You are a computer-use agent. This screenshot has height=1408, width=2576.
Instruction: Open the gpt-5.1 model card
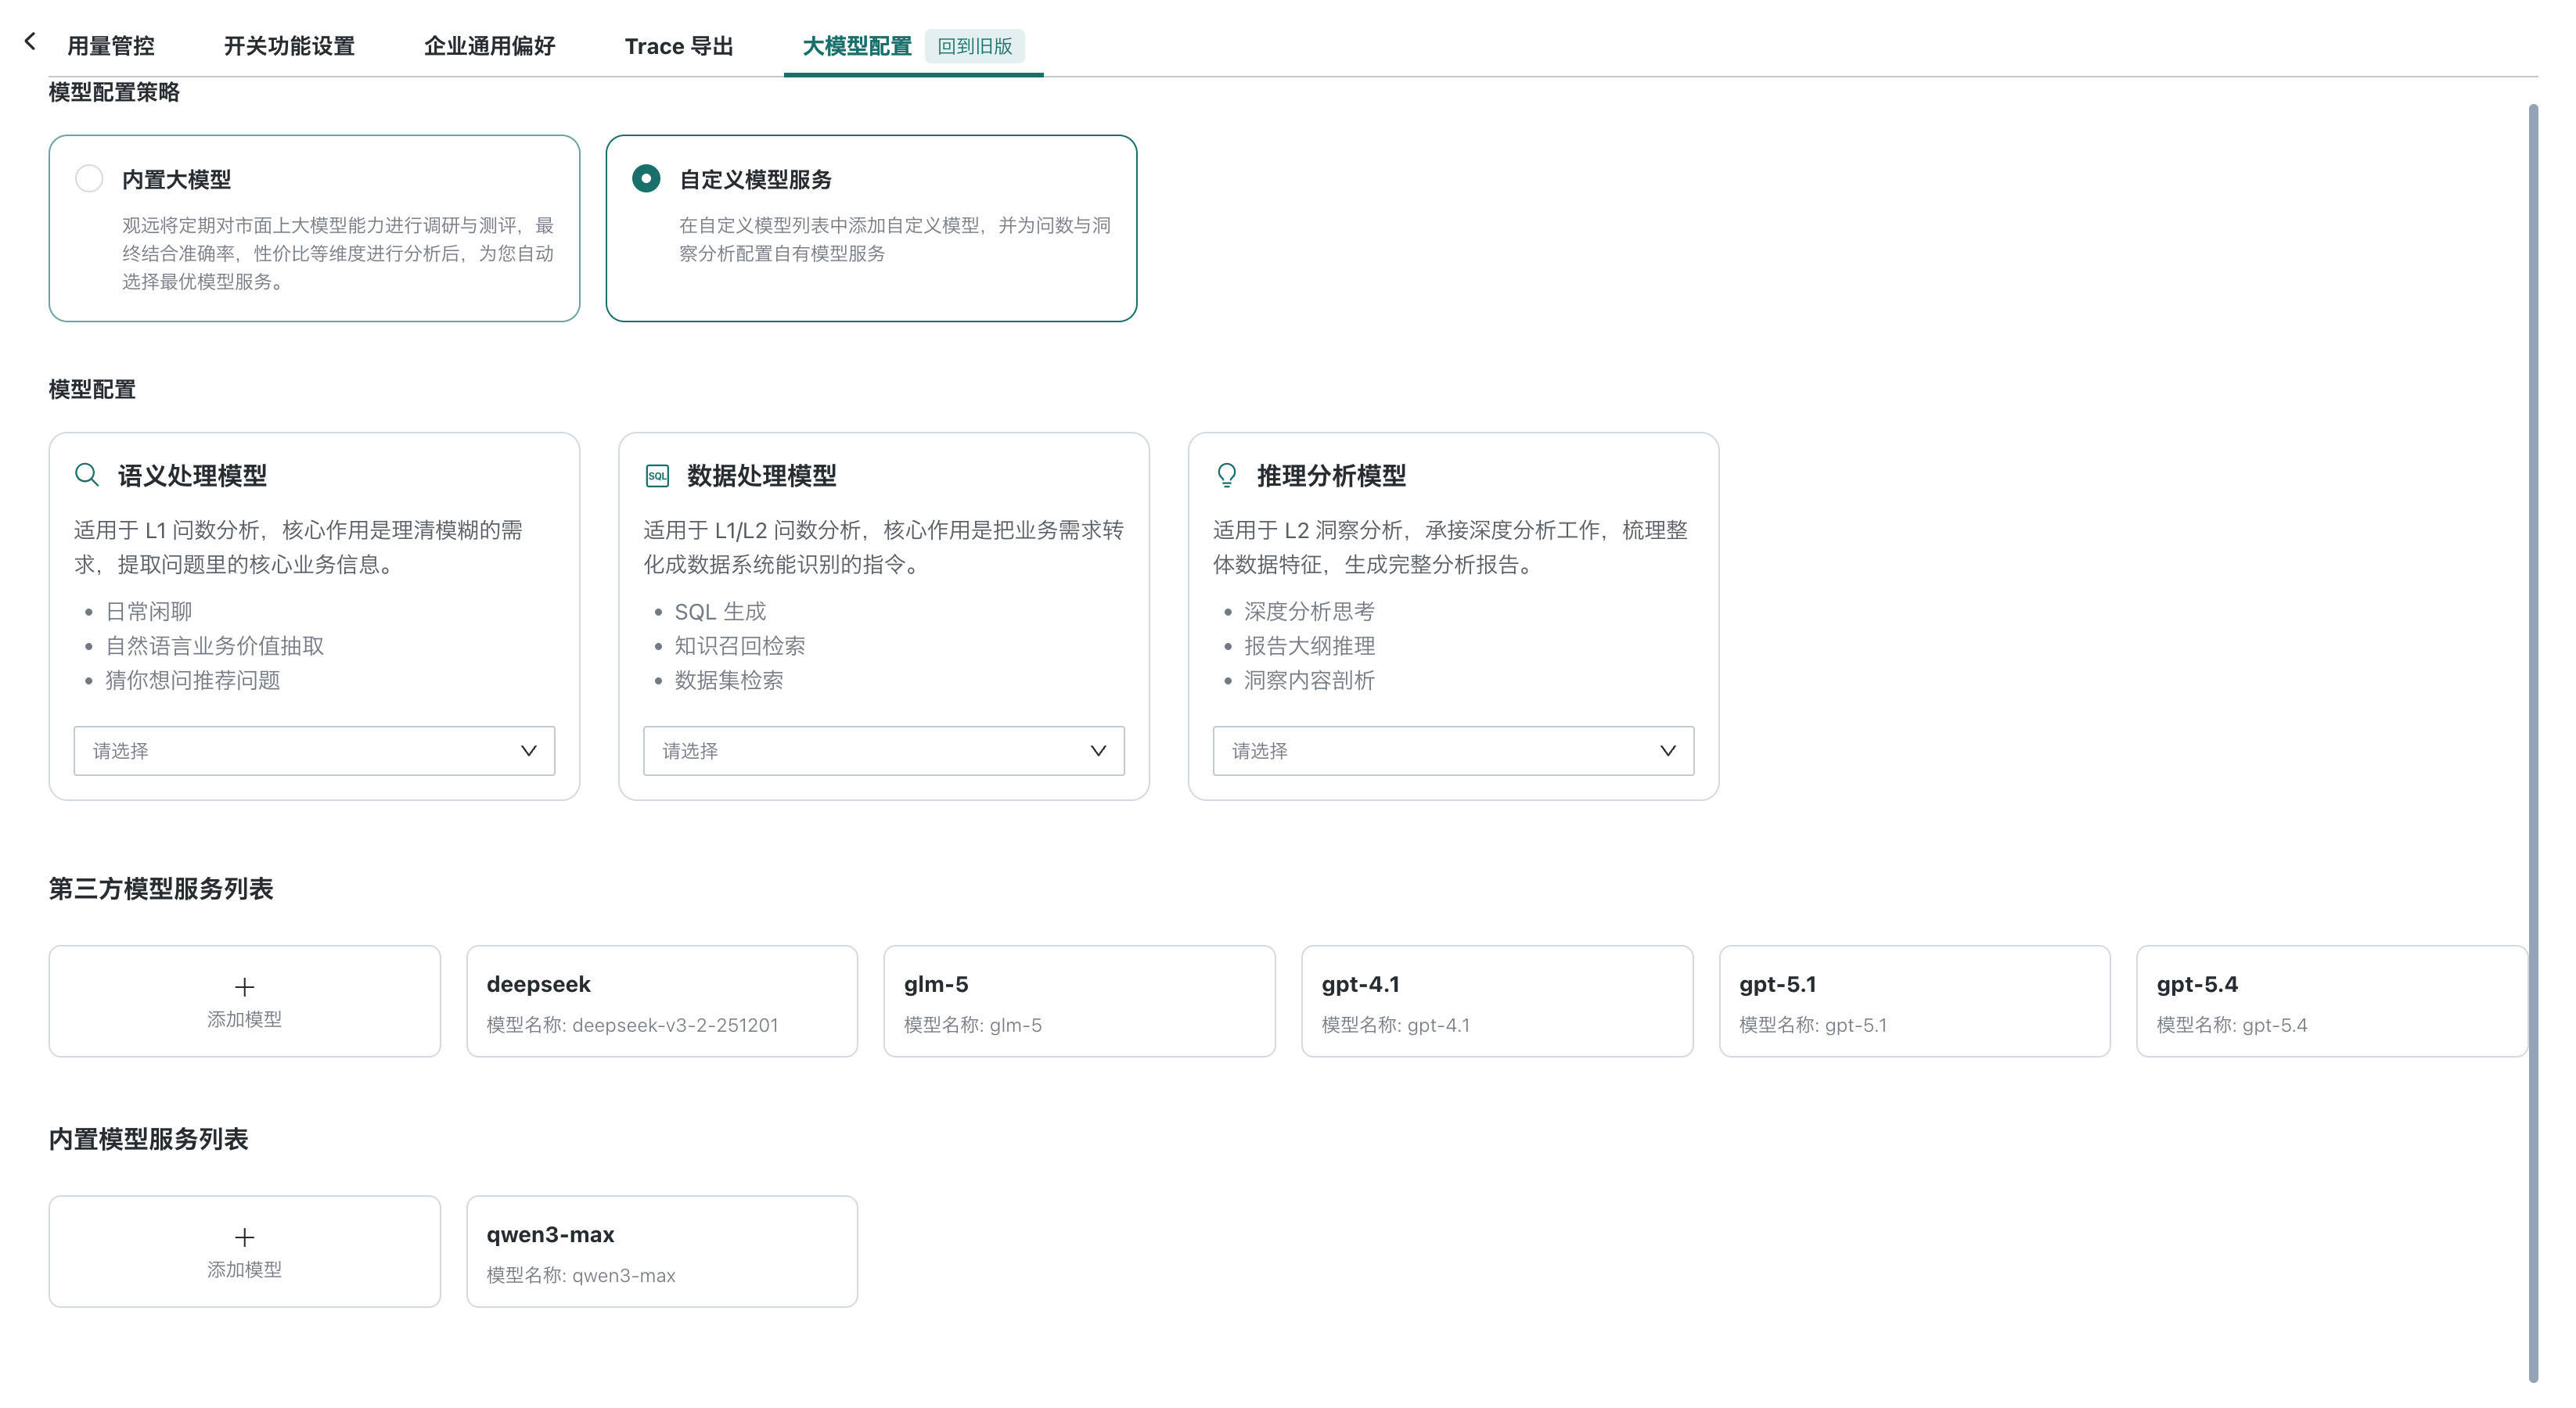(x=1914, y=1001)
